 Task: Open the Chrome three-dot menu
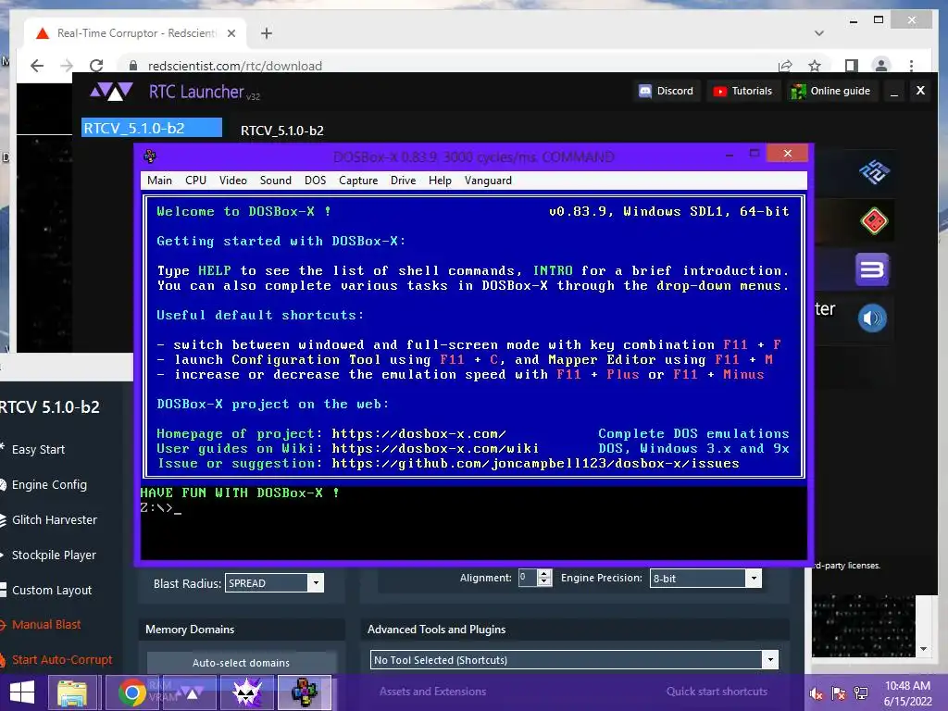point(911,66)
